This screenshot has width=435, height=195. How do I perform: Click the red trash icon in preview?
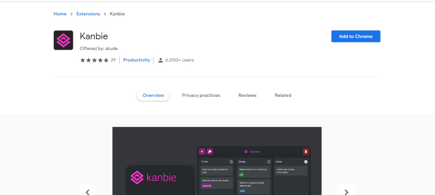[306, 151]
